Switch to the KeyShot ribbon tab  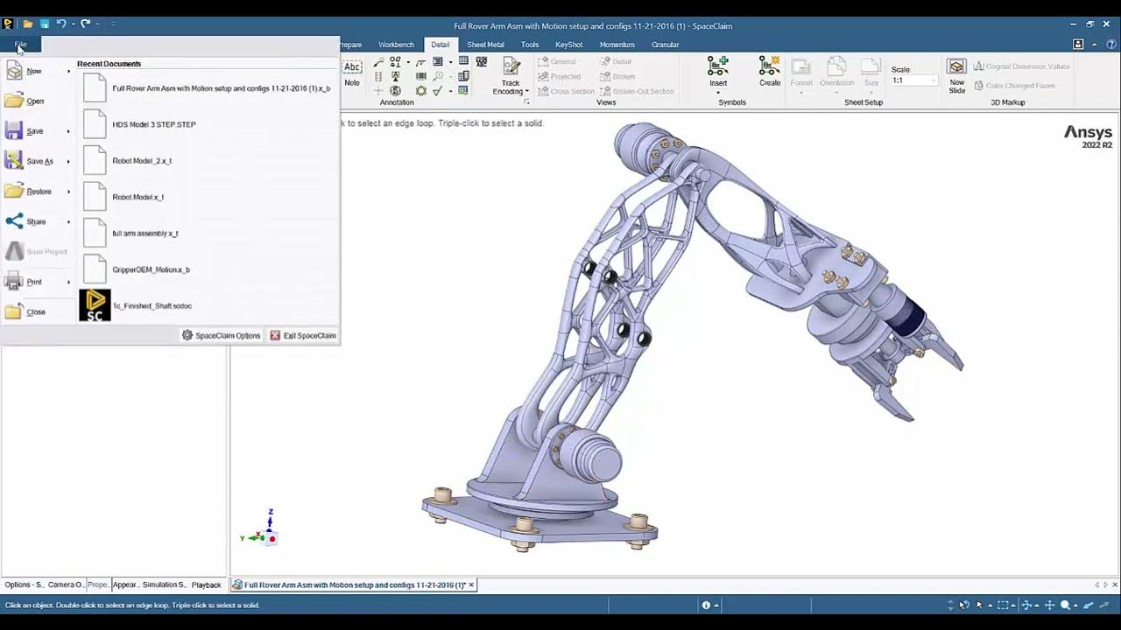click(x=569, y=45)
